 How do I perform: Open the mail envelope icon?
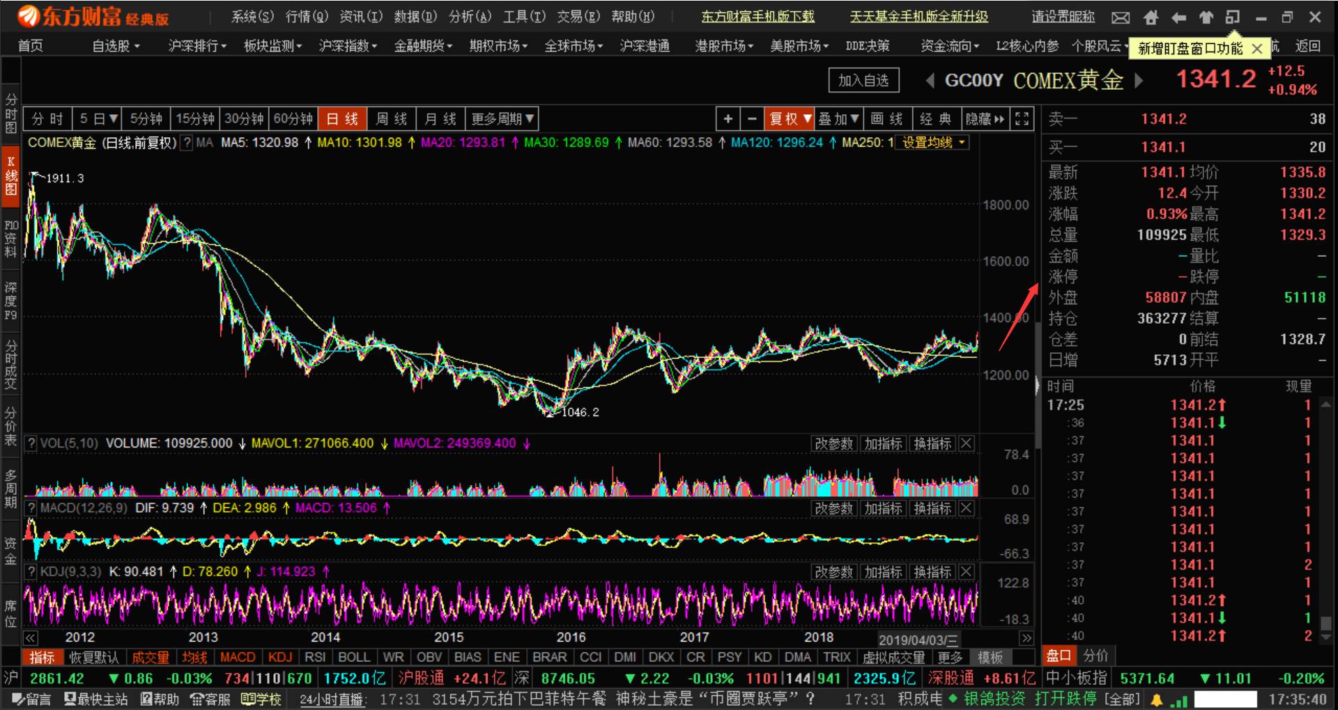[x=1120, y=17]
